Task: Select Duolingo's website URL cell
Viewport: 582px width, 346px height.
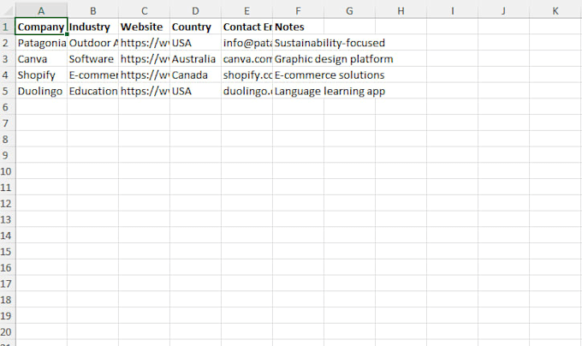Action: pos(144,91)
